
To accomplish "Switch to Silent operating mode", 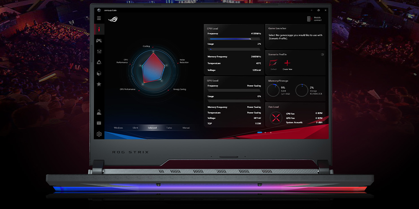I will (135, 128).
